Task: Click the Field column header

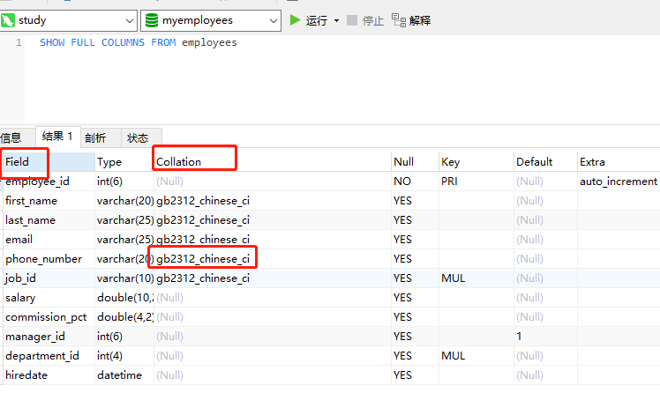Action: point(18,161)
